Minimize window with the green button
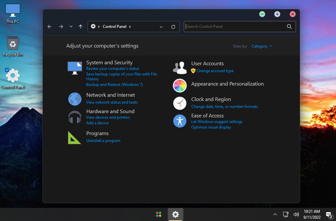The image size is (336, 221). coord(262,14)
